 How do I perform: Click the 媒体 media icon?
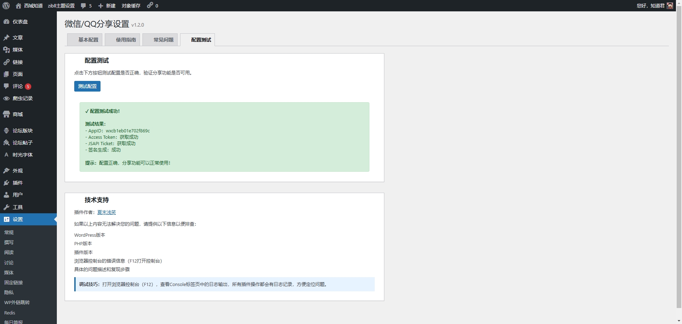point(6,50)
